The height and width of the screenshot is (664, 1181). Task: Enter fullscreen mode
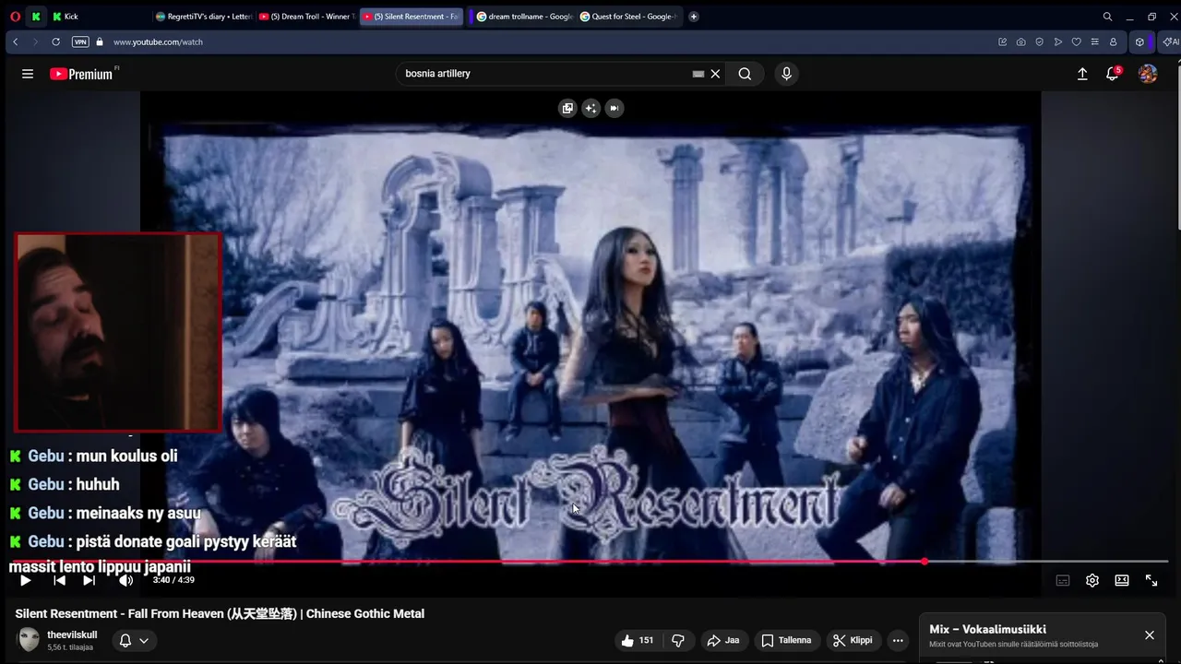pyautogui.click(x=1151, y=580)
